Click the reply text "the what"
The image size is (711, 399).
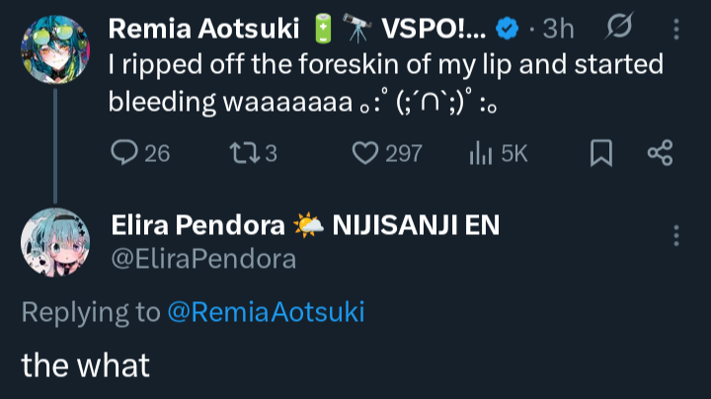pos(86,364)
